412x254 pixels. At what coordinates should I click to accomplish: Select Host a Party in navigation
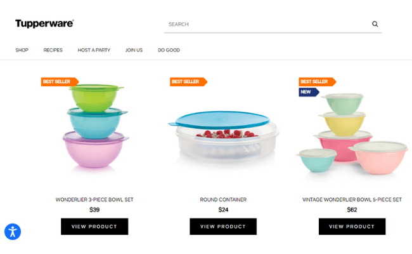94,50
